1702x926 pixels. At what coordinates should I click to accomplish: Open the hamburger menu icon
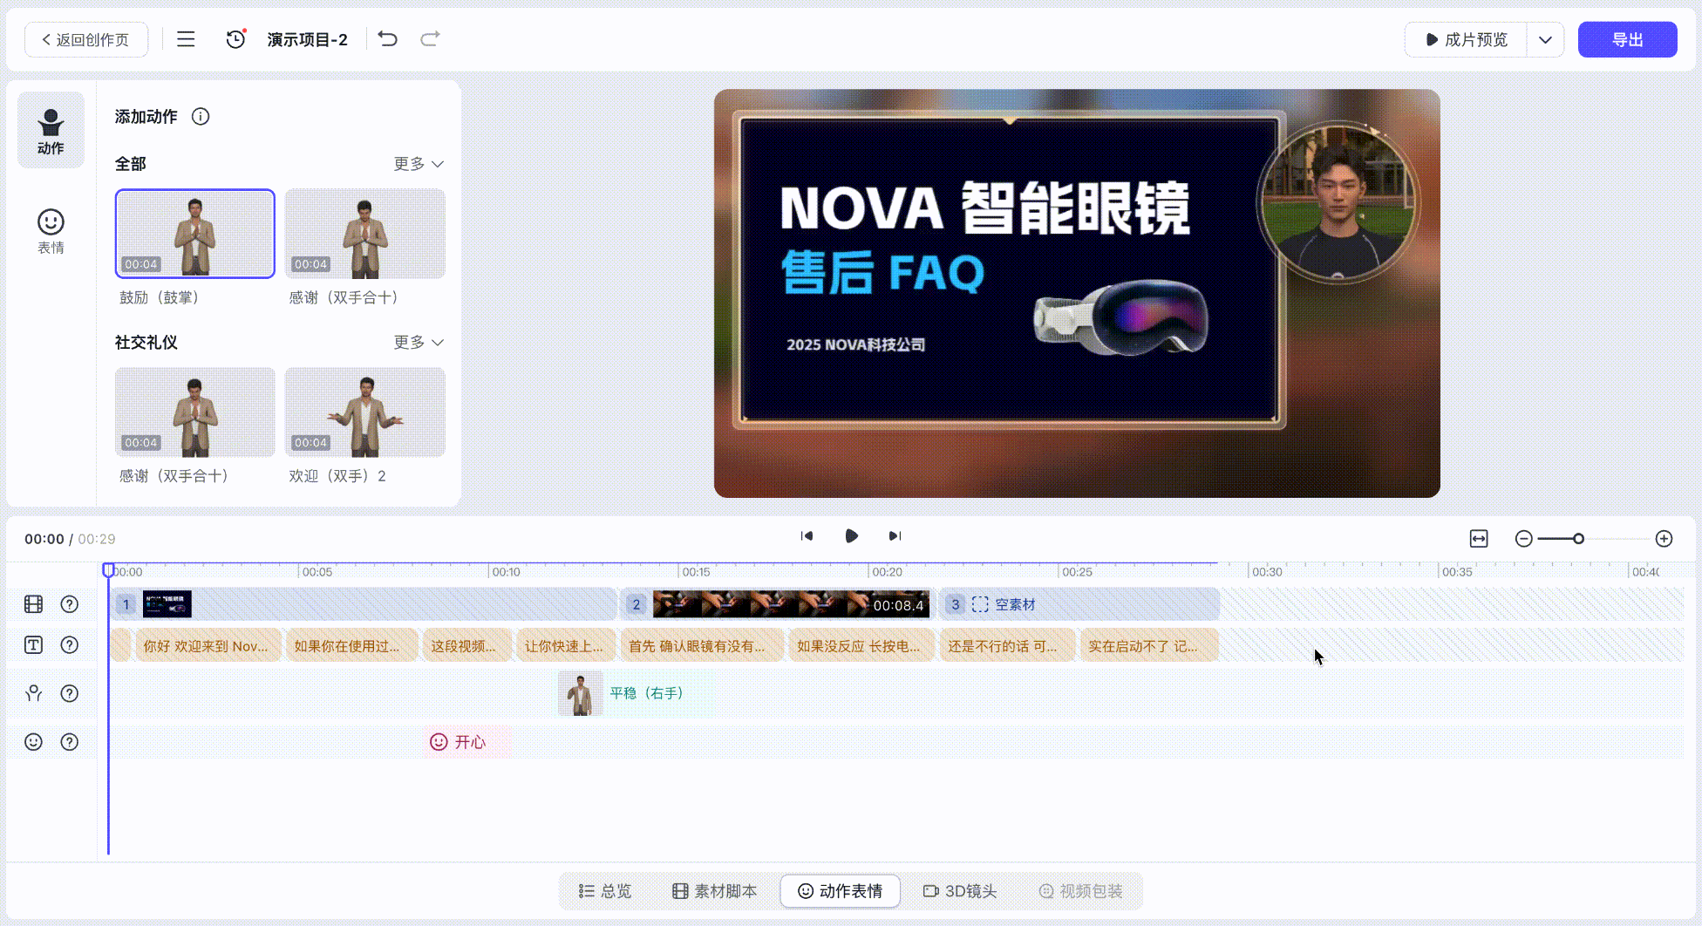pyautogui.click(x=186, y=39)
